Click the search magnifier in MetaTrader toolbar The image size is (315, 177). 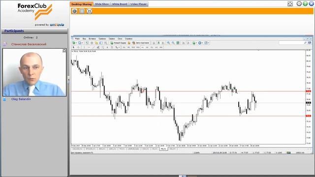tap(305, 43)
